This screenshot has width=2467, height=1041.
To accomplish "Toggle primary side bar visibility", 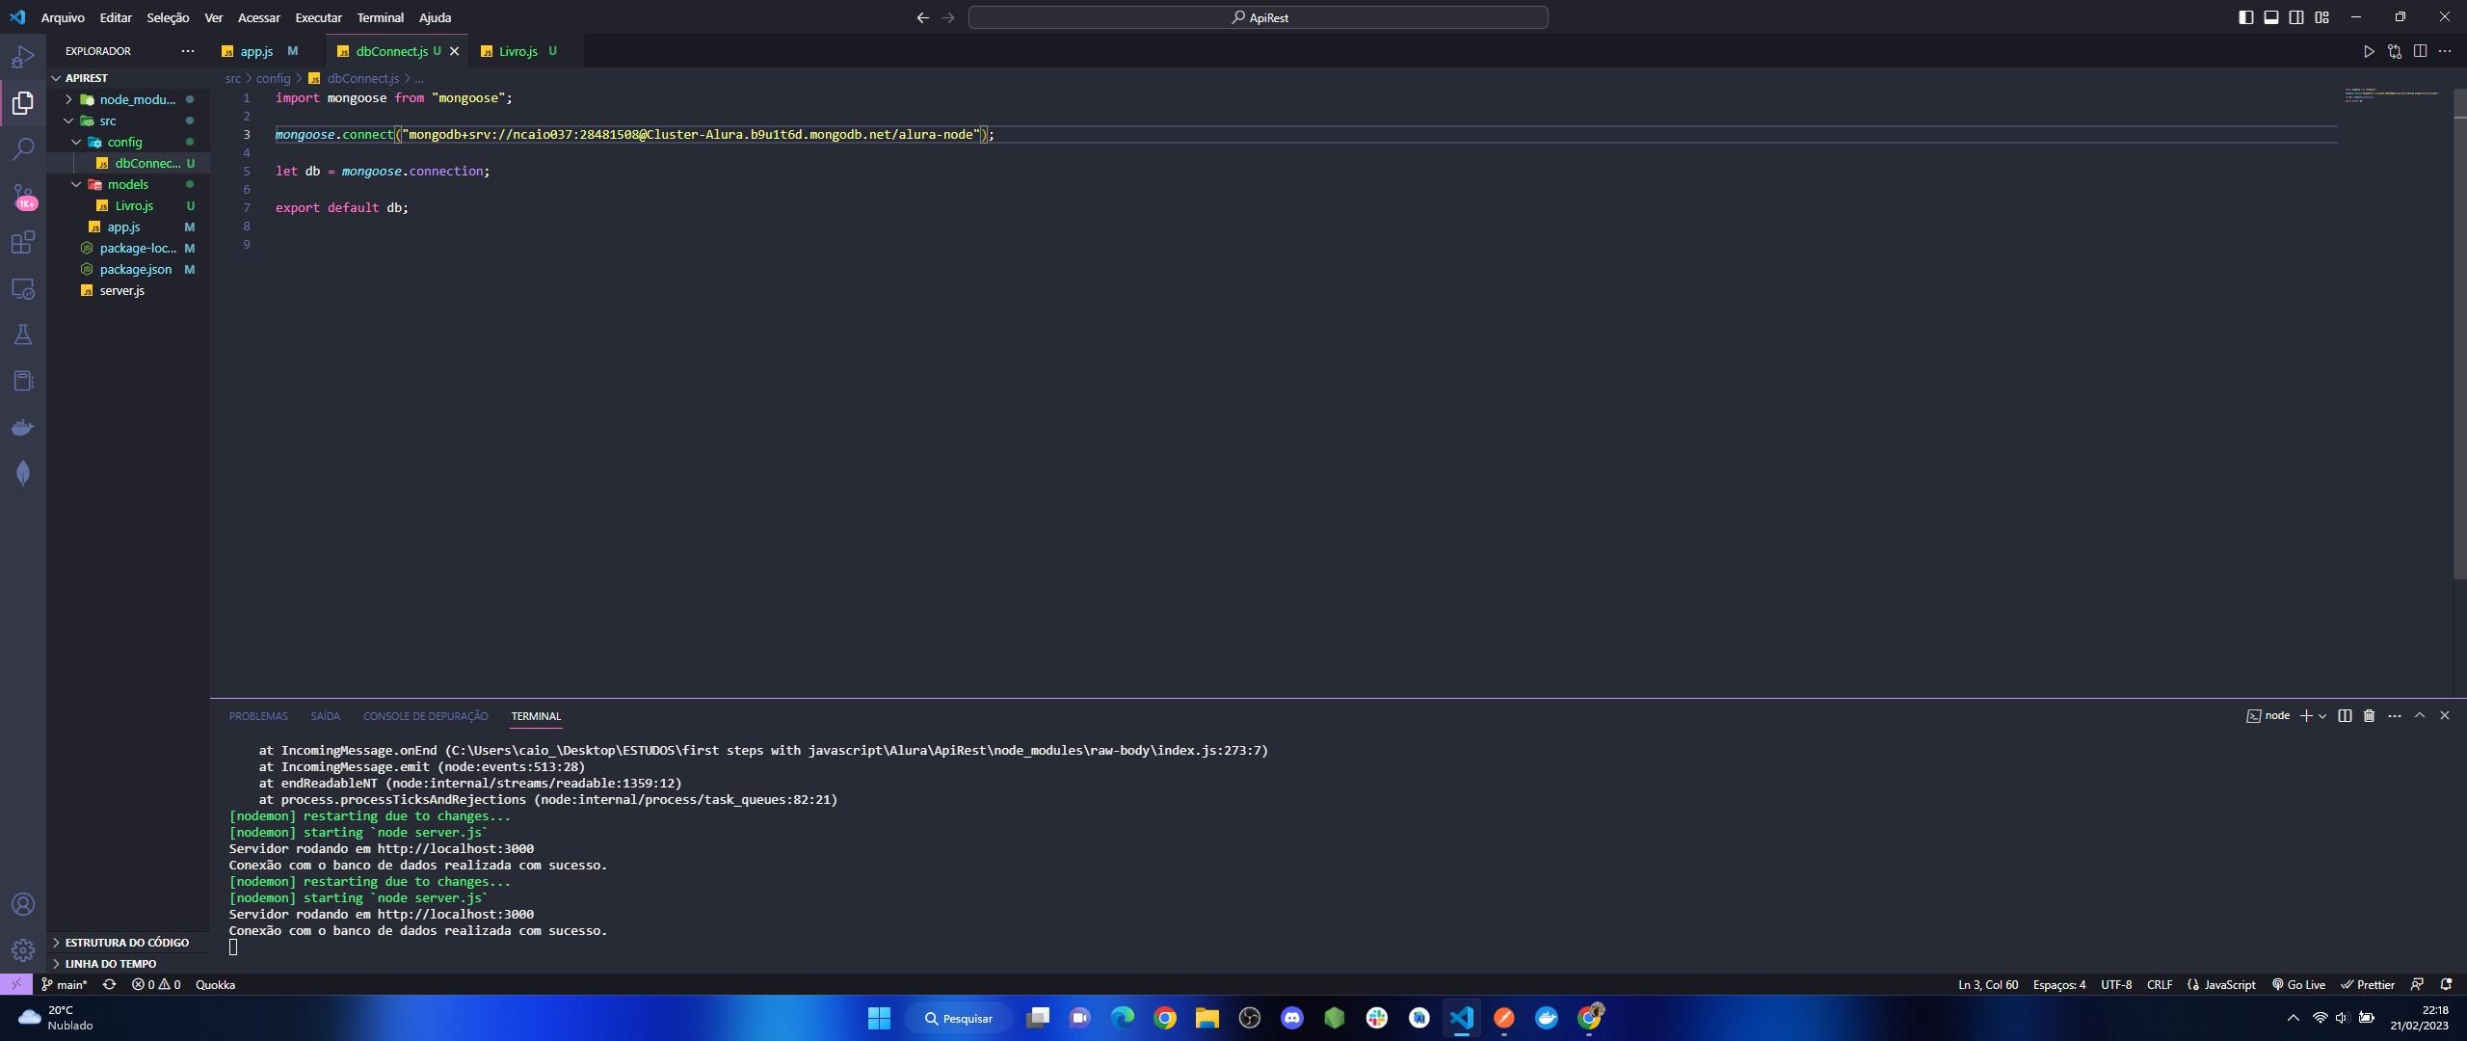I will (2246, 17).
